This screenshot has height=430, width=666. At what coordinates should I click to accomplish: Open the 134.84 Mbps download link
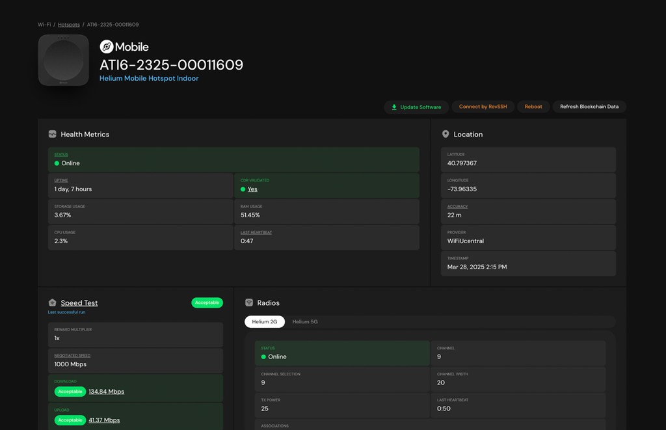[x=106, y=392]
